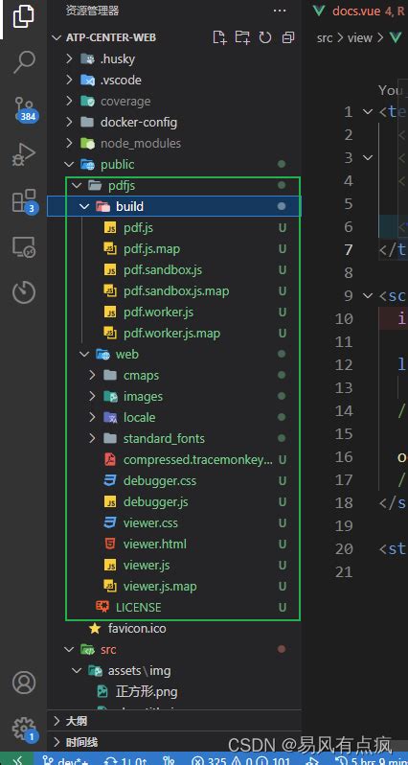Collapse all folders in explorer
The width and height of the screenshot is (408, 765).
tap(288, 37)
